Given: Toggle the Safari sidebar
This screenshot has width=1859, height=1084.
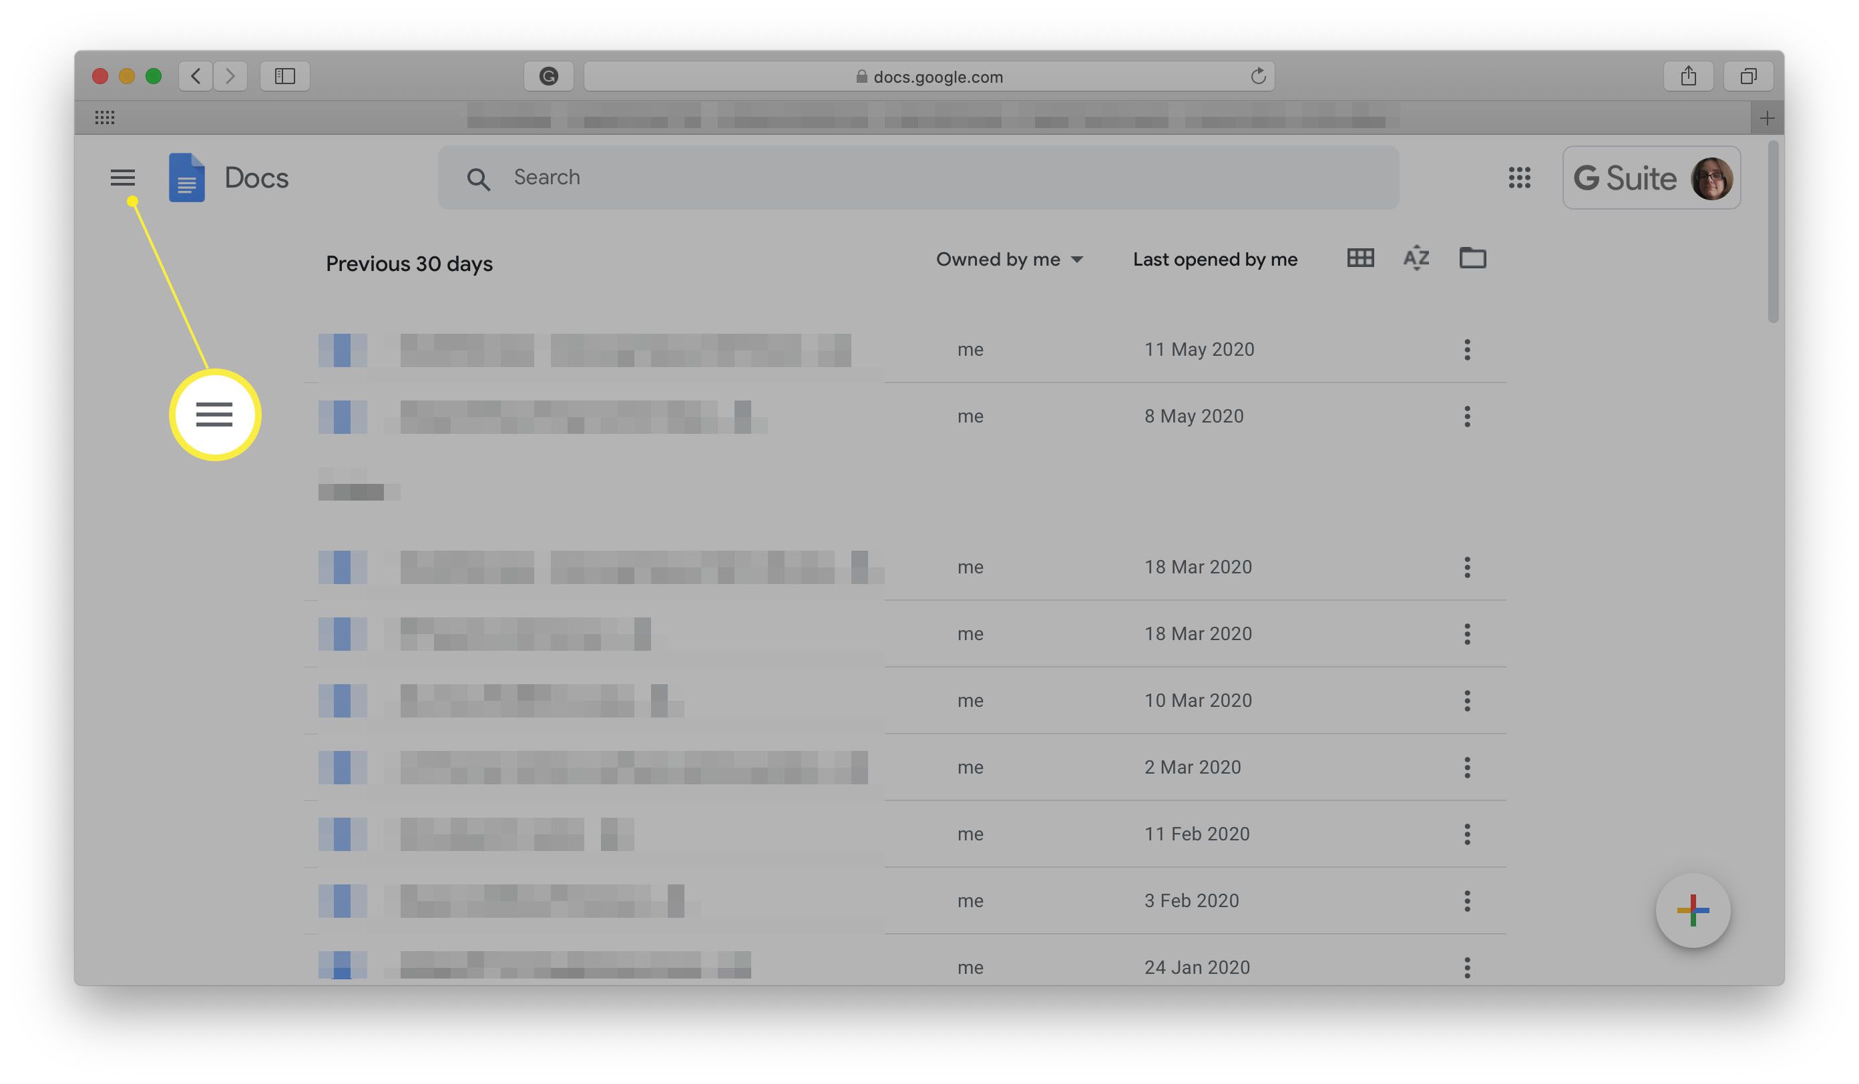Looking at the screenshot, I should [x=284, y=76].
